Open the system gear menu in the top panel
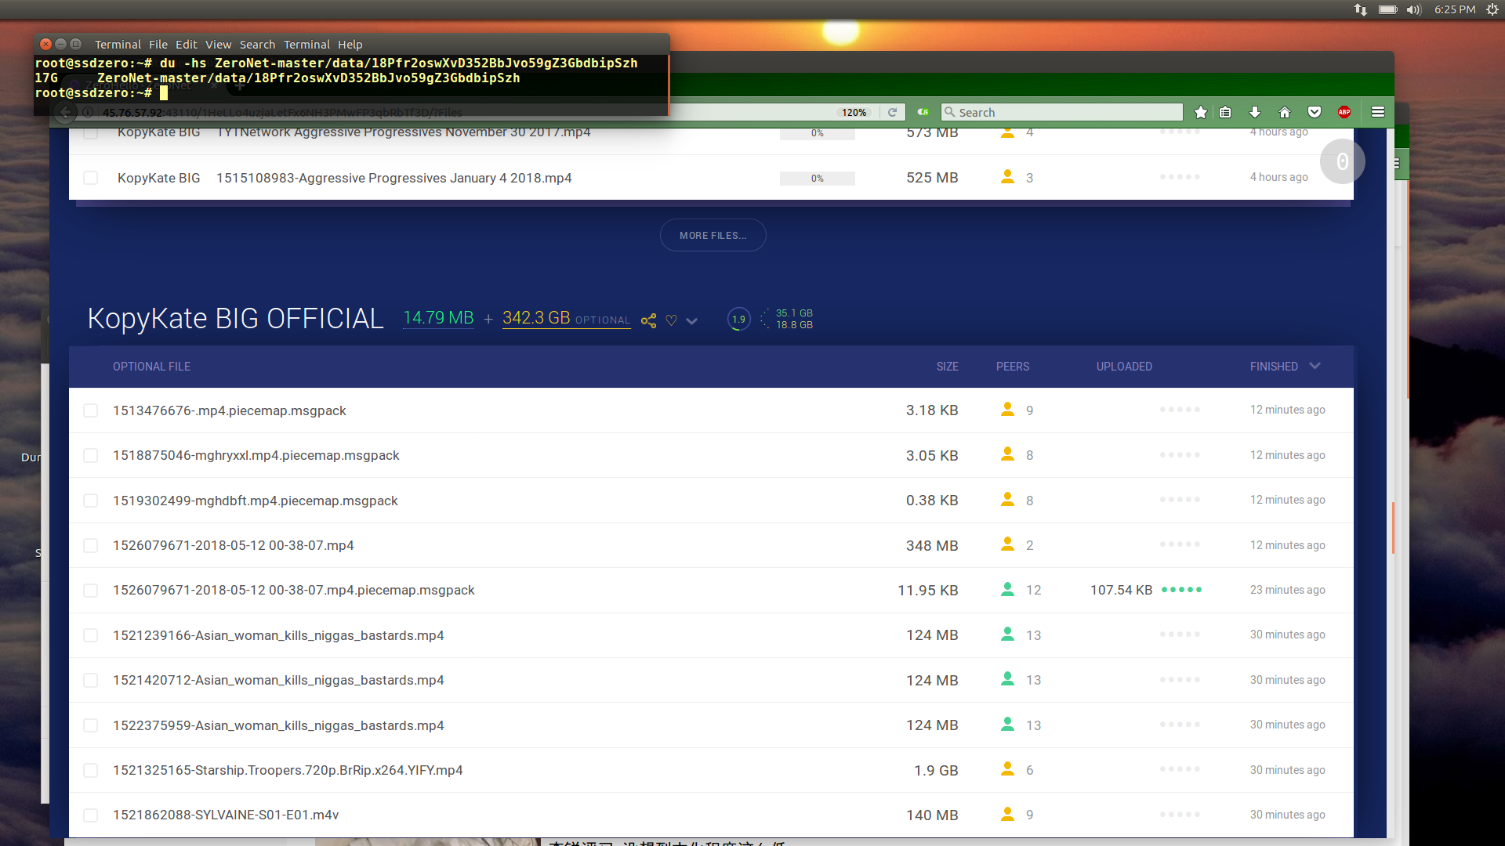 [1492, 9]
